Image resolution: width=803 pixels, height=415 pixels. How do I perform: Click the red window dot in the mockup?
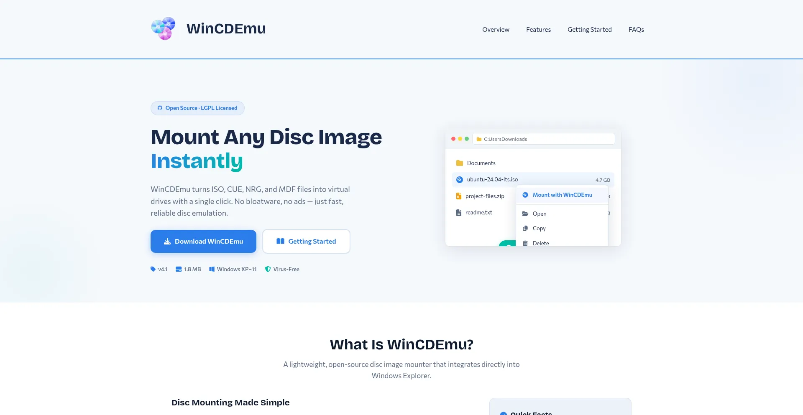pyautogui.click(x=453, y=139)
